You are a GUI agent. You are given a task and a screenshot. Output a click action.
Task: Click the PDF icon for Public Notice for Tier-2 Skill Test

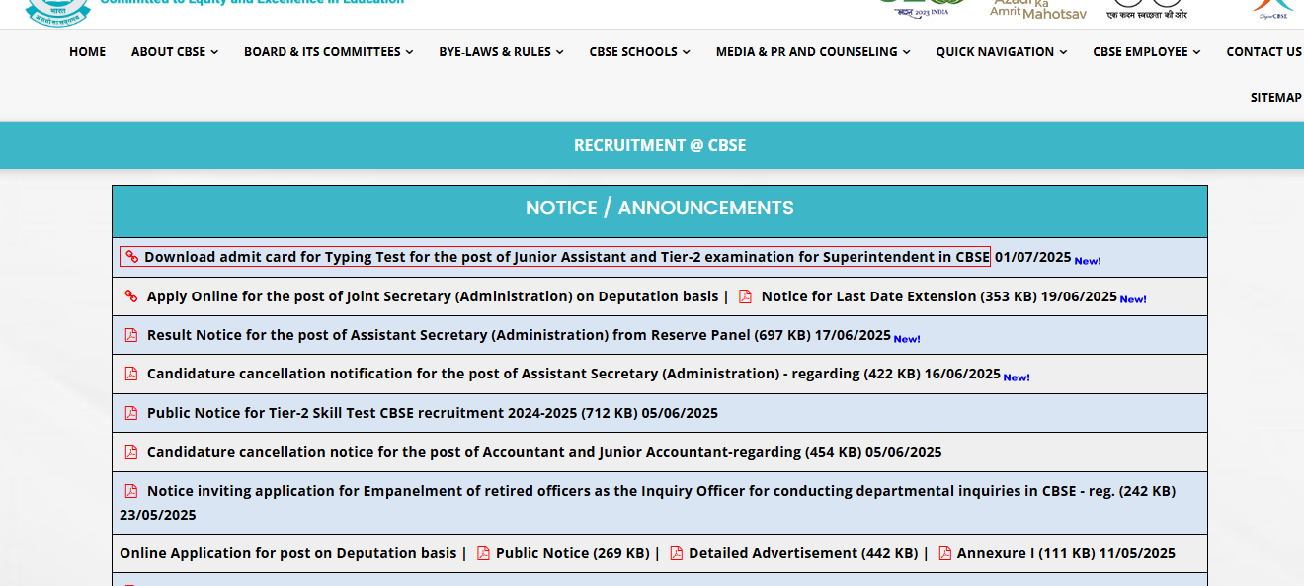pyautogui.click(x=131, y=413)
